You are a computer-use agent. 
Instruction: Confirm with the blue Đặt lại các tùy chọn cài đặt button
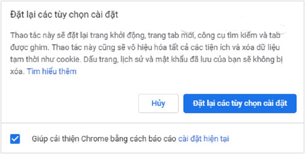tap(240, 103)
